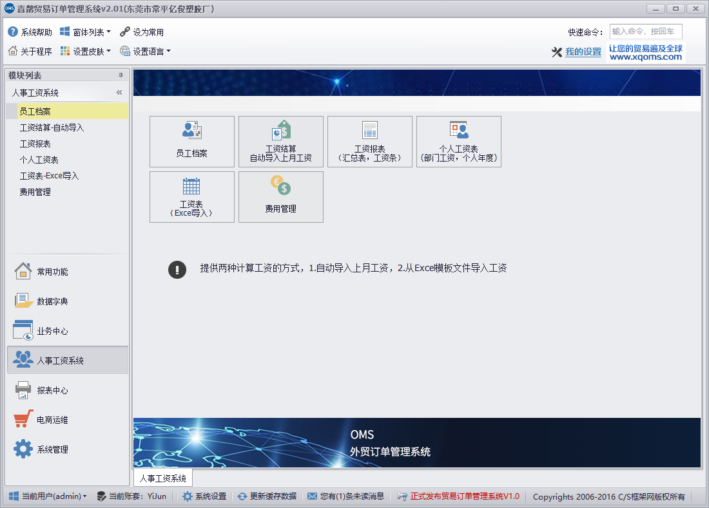
Task: Go to 电商运维 shopping cart module
Action: coord(68,420)
